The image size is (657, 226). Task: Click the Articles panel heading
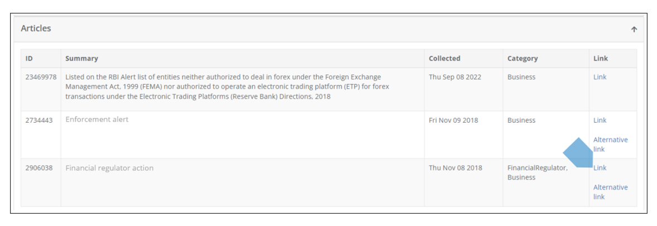(x=36, y=28)
